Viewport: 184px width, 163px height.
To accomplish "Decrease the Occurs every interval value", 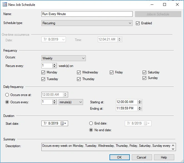I will tap(54, 103).
